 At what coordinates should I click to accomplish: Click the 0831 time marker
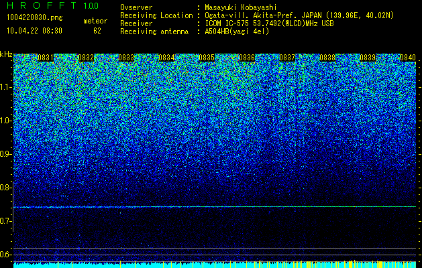point(46,58)
